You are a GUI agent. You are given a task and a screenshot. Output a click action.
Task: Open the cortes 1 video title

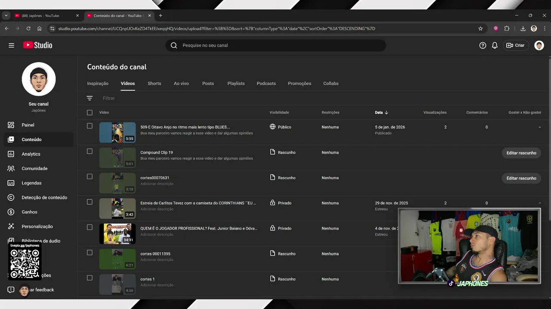click(147, 279)
